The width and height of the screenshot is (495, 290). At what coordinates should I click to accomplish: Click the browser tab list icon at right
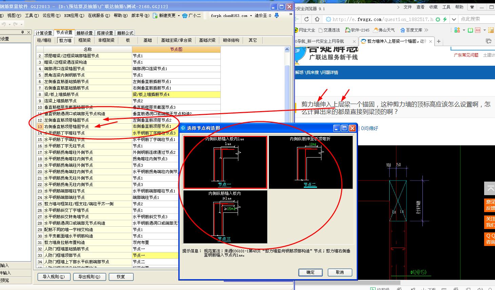pos(489,41)
